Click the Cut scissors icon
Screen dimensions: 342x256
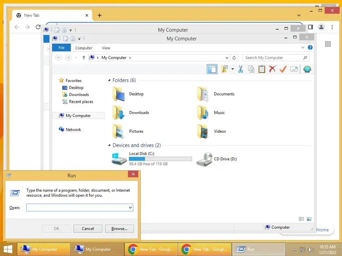(240, 69)
